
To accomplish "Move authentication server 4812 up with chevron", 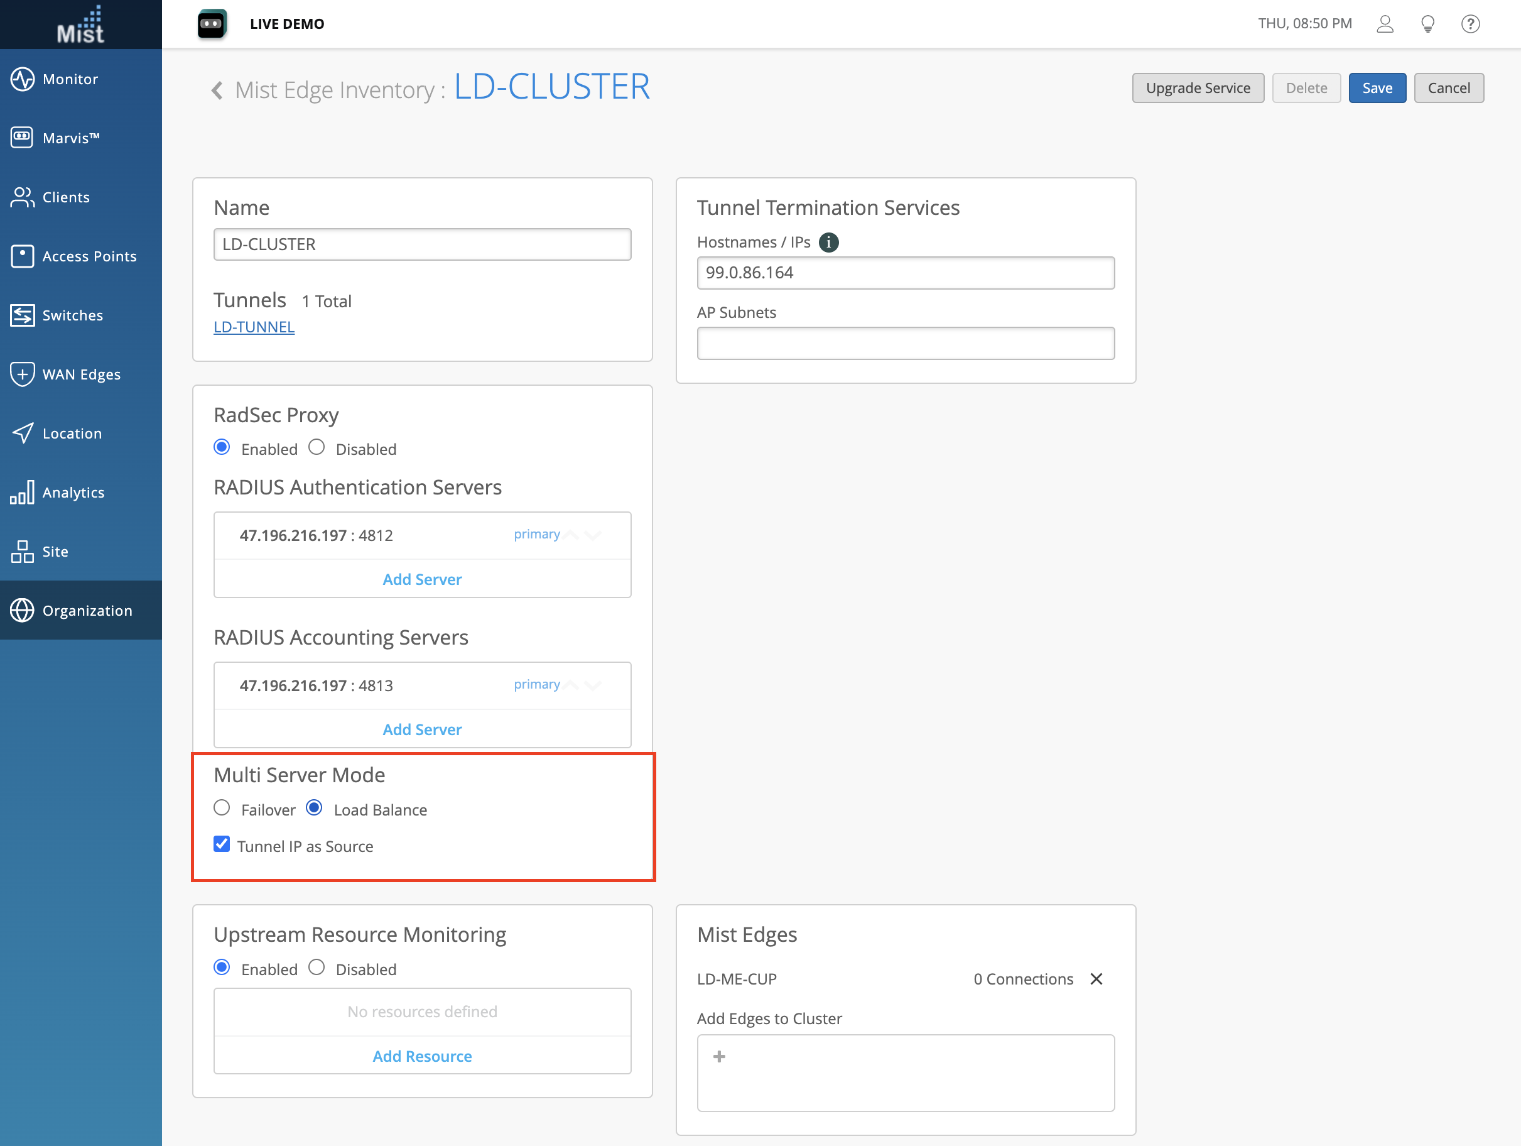I will (571, 535).
